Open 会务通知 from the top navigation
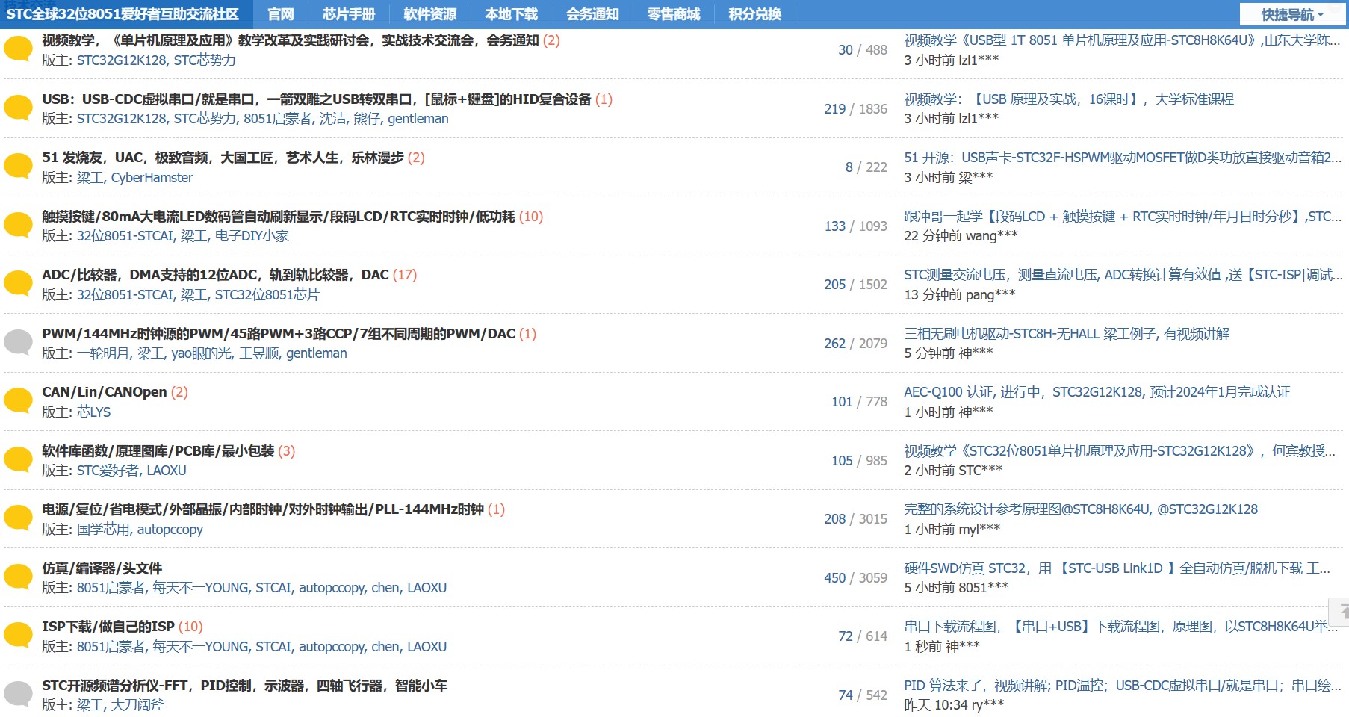The width and height of the screenshot is (1349, 717). 592,14
